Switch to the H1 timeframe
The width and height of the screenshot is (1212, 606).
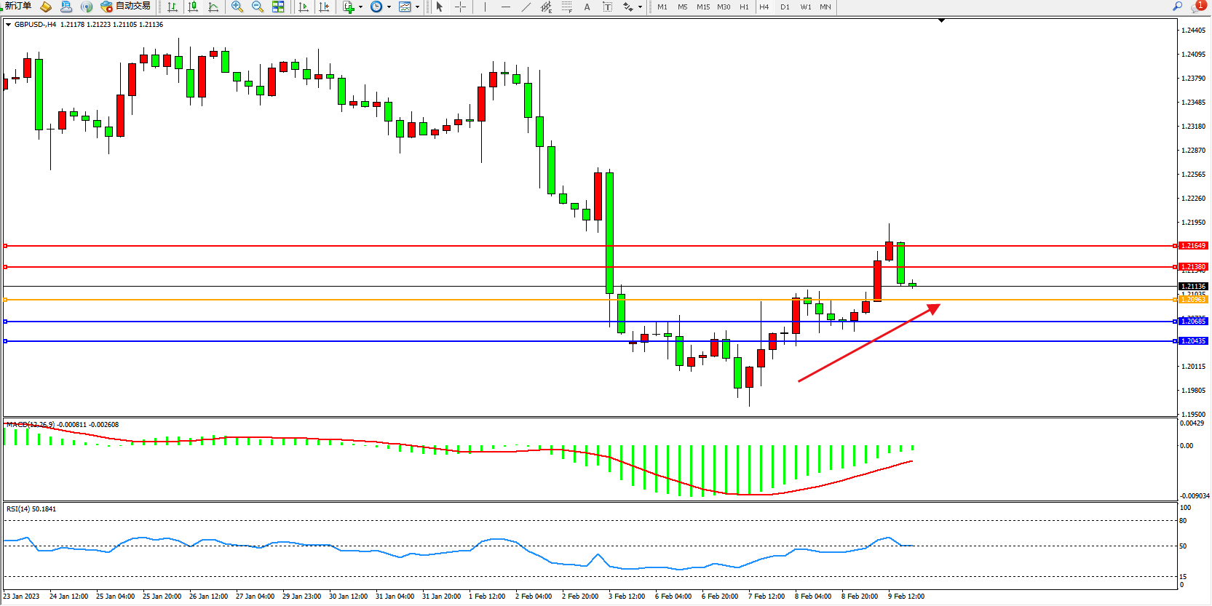[744, 7]
